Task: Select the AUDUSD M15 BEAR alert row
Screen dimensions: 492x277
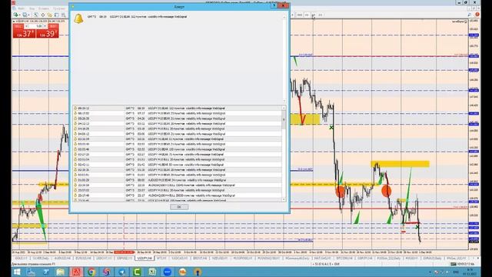Action: point(178,180)
